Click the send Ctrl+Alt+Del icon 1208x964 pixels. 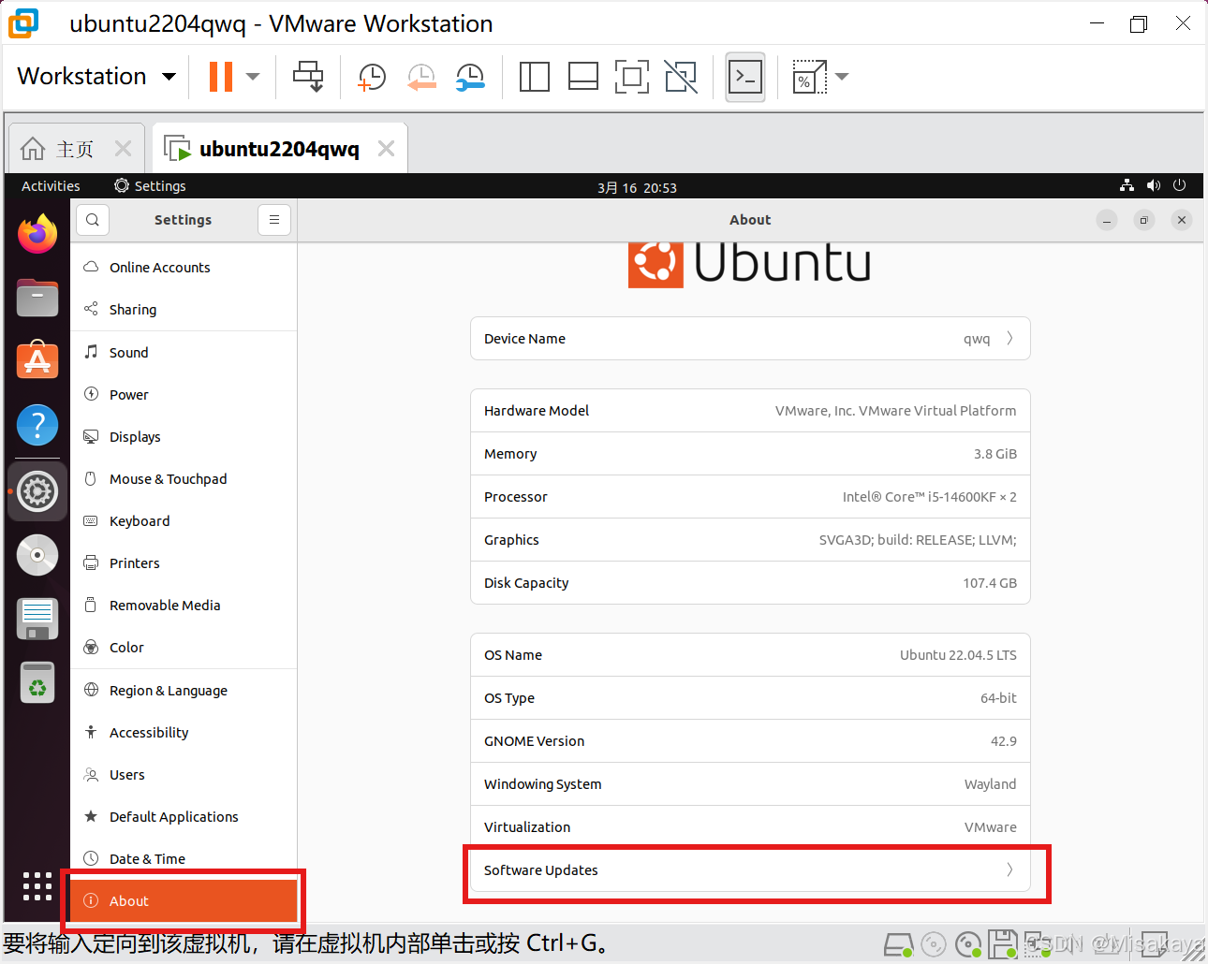(x=308, y=77)
